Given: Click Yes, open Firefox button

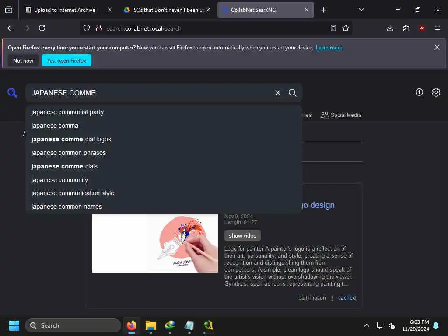Looking at the screenshot, I should 66,60.
